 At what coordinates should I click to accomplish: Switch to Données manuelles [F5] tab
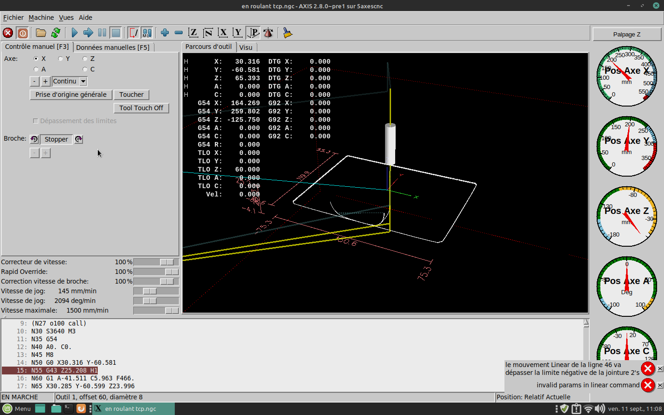113,47
